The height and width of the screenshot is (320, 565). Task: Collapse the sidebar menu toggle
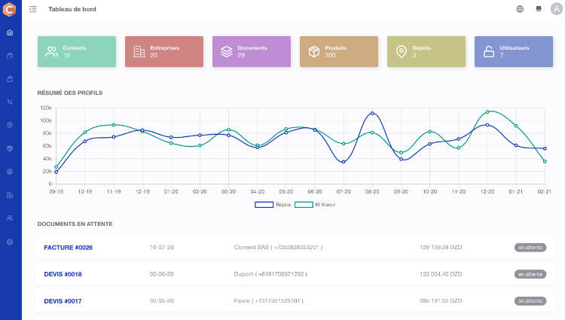[x=32, y=9]
